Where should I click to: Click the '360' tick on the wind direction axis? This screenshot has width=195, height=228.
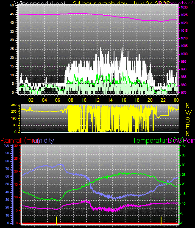coord(14,105)
